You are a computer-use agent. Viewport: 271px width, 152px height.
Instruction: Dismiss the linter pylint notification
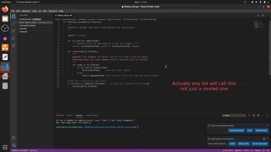coord(267,139)
